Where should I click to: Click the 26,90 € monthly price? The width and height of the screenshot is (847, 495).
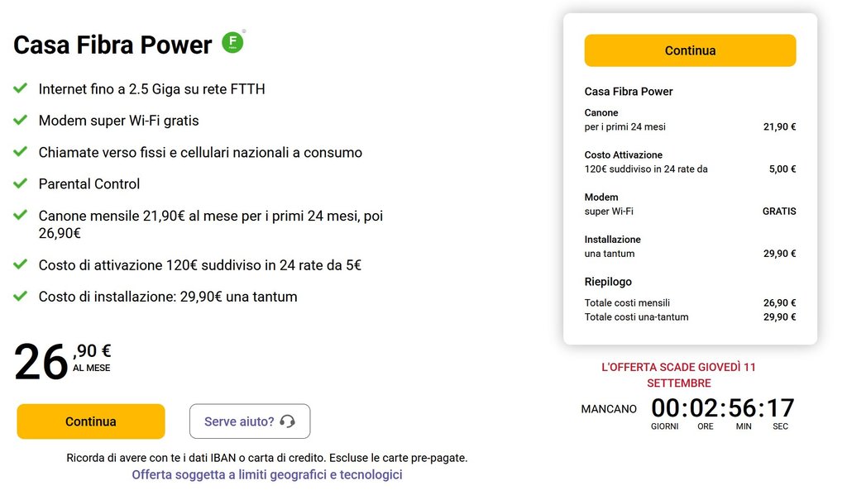[62, 361]
